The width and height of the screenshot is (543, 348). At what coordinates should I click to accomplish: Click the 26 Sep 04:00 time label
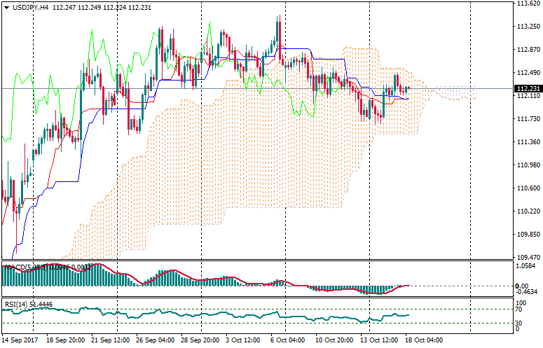[x=157, y=340]
